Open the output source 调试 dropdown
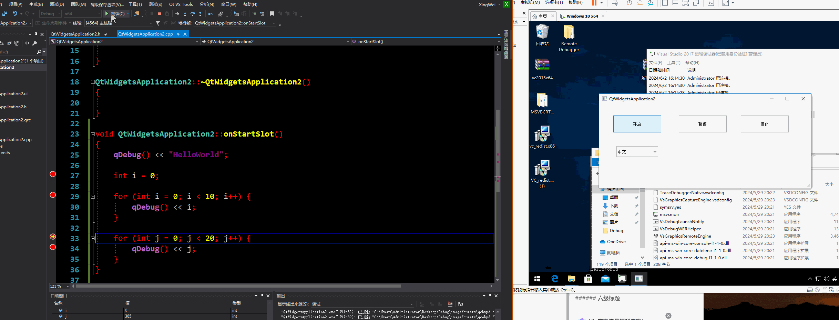 (362, 304)
